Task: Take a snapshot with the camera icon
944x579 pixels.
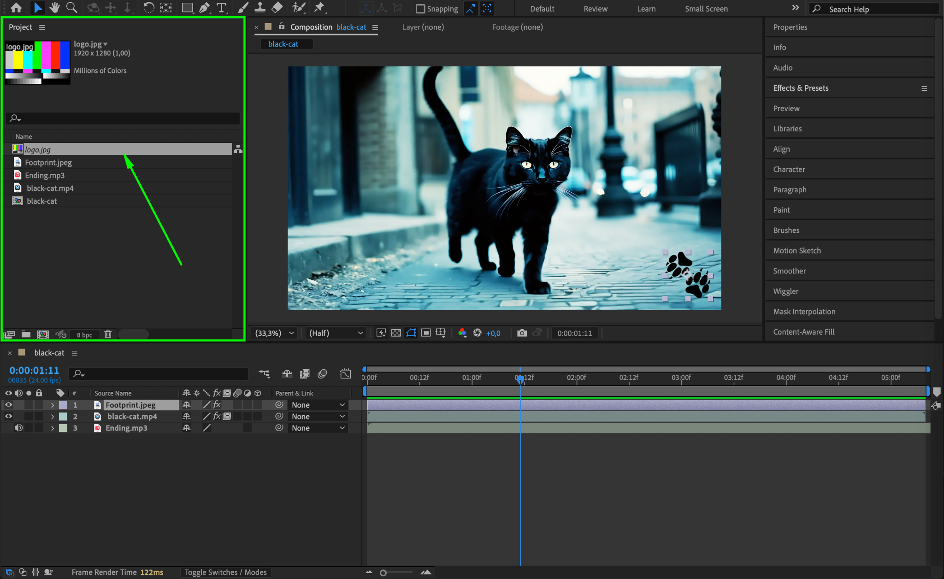Action: click(x=522, y=333)
